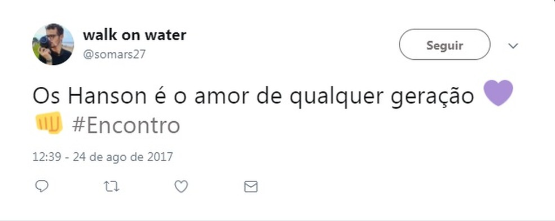Click the date 24 de ago de 2017
The height and width of the screenshot is (221, 555).
123,157
